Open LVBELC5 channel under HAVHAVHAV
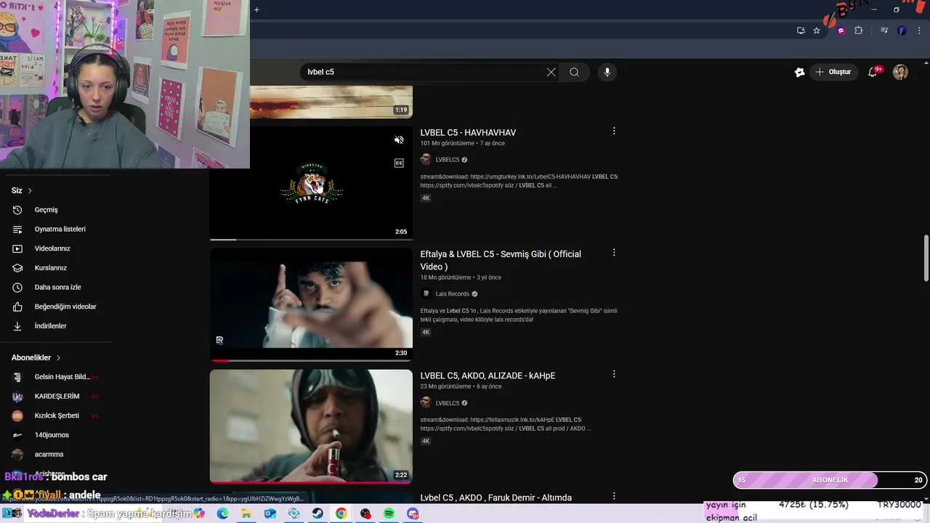 tap(447, 160)
